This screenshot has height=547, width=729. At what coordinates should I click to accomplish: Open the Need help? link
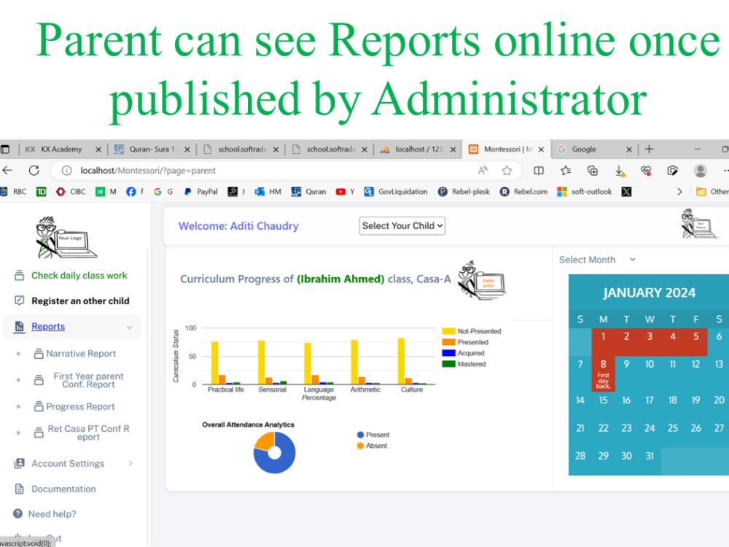pyautogui.click(x=52, y=514)
